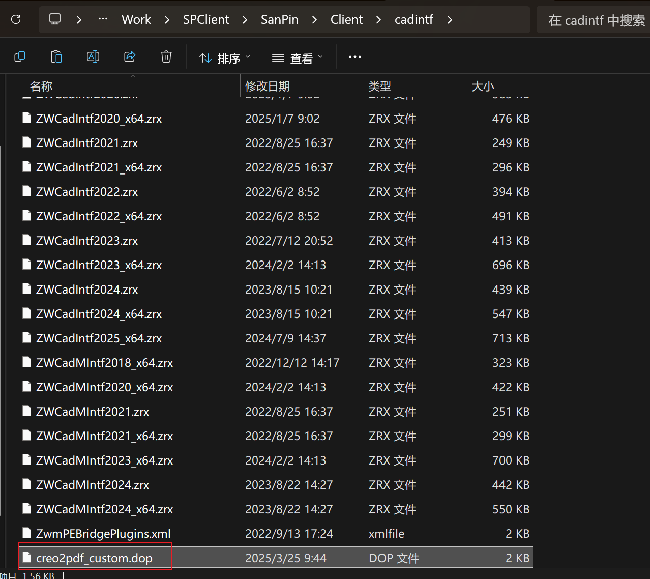Viewport: 650px width, 579px height.
Task: Navigate to the SPClient breadcrumb folder
Action: click(x=206, y=19)
